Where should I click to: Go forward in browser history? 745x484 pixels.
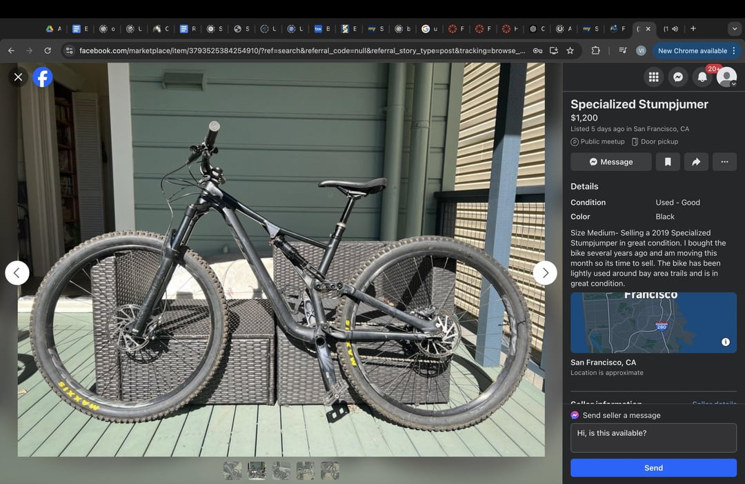[x=30, y=50]
